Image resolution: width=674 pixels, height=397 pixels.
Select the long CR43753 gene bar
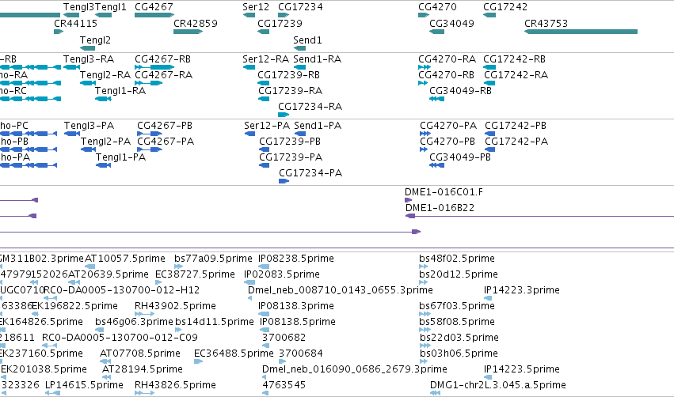pos(581,32)
